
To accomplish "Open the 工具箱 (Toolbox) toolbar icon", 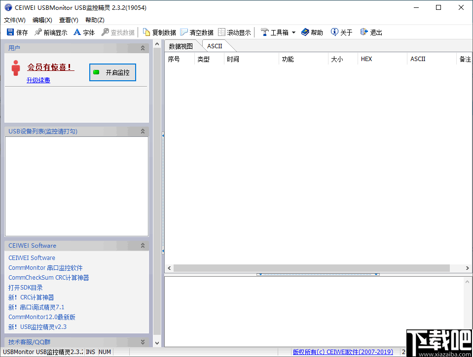I will click(x=275, y=32).
